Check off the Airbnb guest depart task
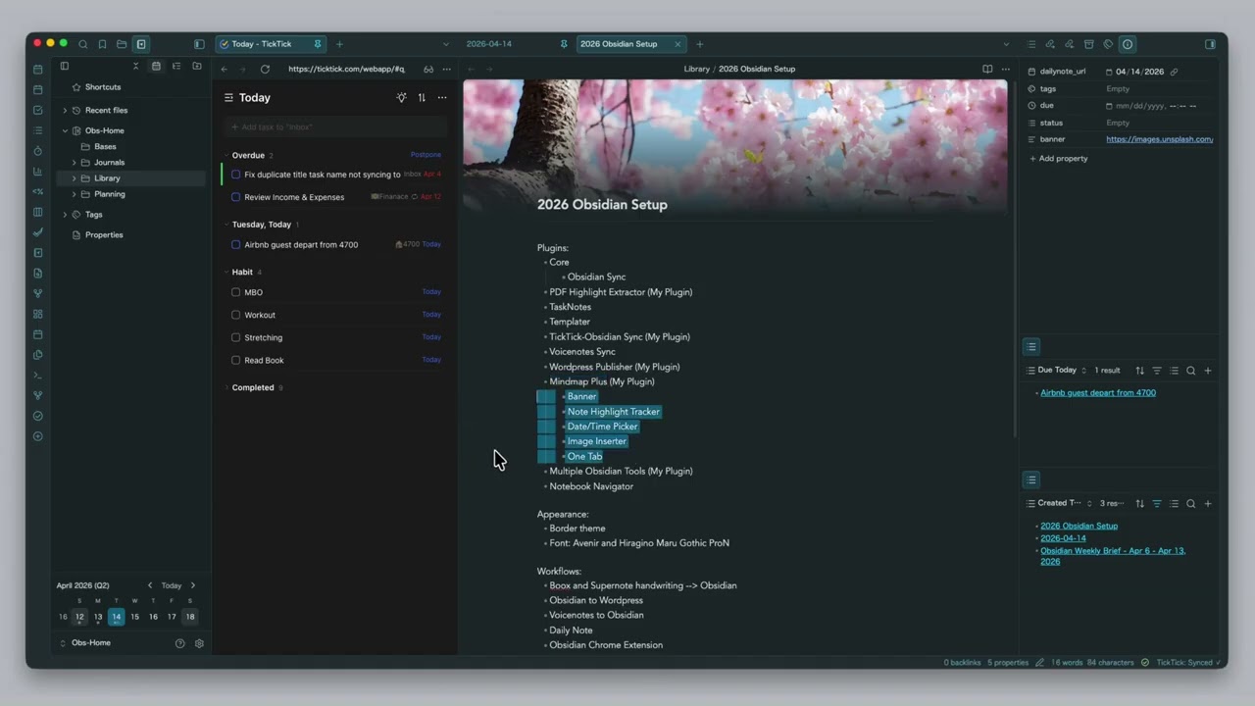The height and width of the screenshot is (706, 1255). click(x=235, y=245)
